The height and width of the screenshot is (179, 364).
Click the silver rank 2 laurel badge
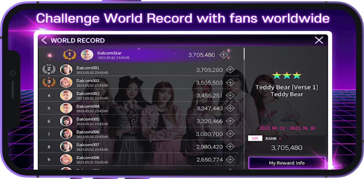(x=49, y=69)
